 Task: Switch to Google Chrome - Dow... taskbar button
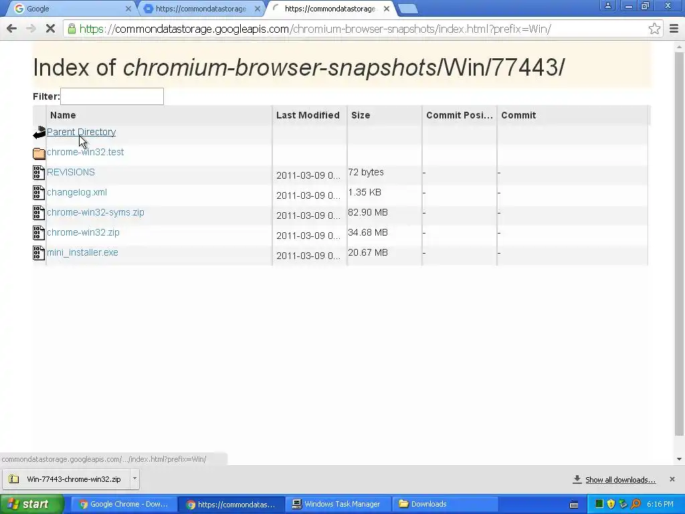click(x=124, y=504)
